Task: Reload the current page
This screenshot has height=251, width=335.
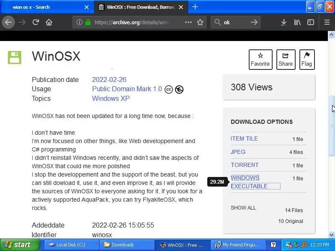Action: pos(36,22)
